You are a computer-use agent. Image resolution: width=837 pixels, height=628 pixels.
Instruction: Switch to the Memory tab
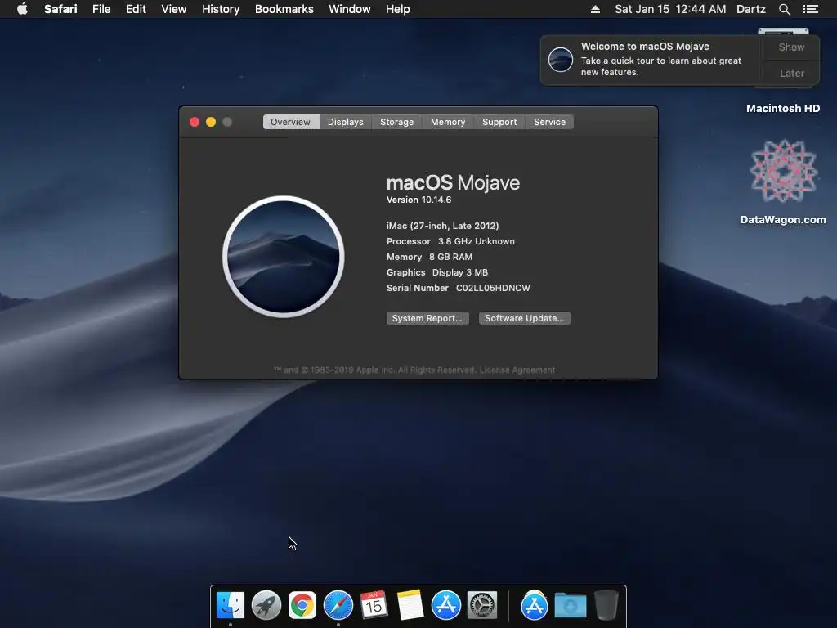pyautogui.click(x=448, y=122)
